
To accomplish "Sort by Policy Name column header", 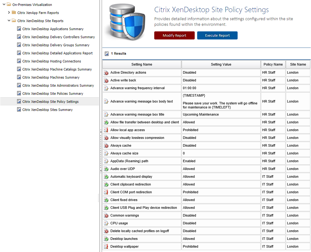I will pyautogui.click(x=273, y=64).
